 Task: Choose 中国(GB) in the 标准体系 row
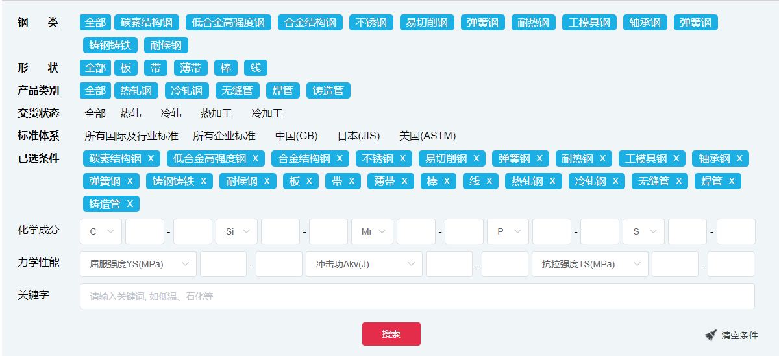(296, 136)
